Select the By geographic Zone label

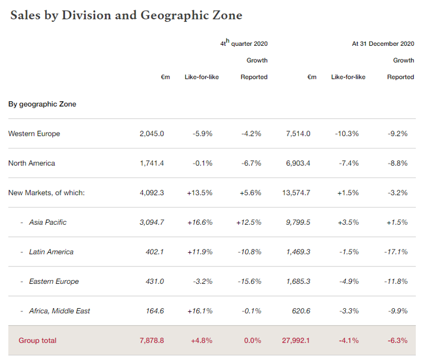pos(42,104)
